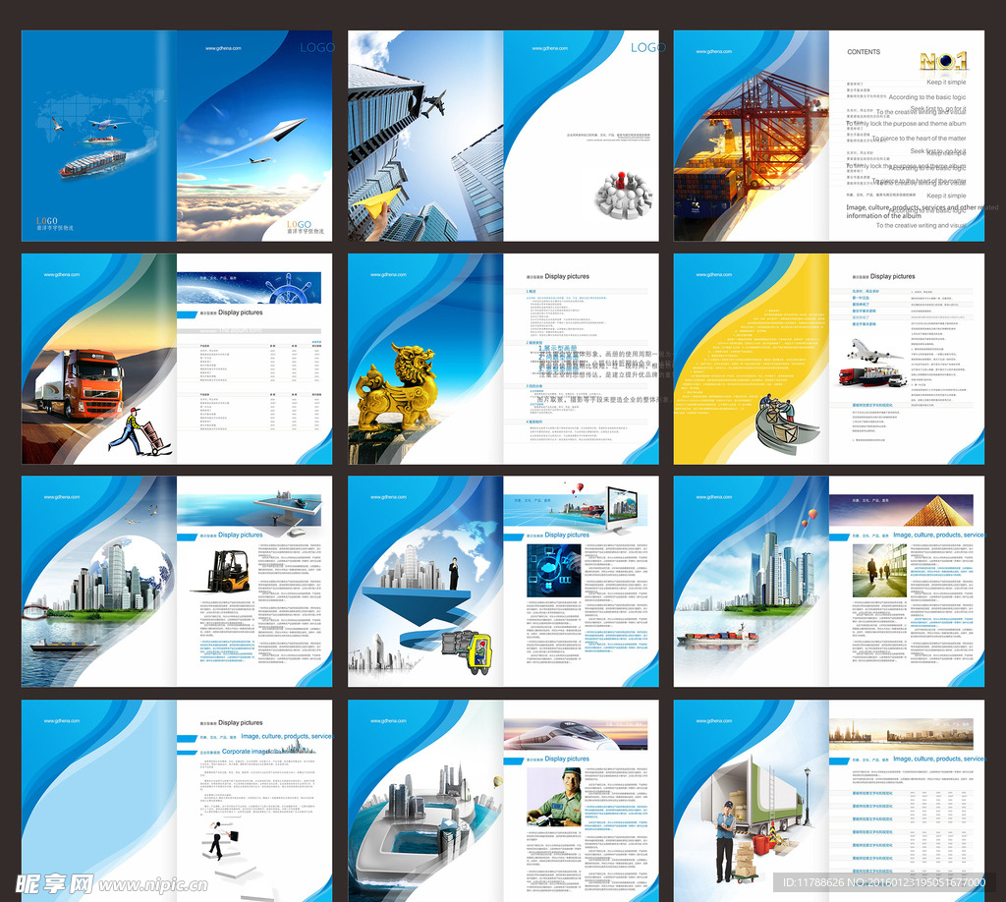Click the www.nipic.cn watermark link
The image size is (1006, 902).
point(153,885)
